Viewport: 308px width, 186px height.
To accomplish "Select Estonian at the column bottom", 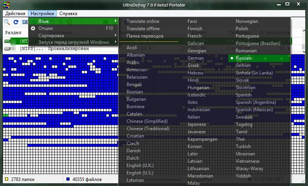I will (135, 180).
